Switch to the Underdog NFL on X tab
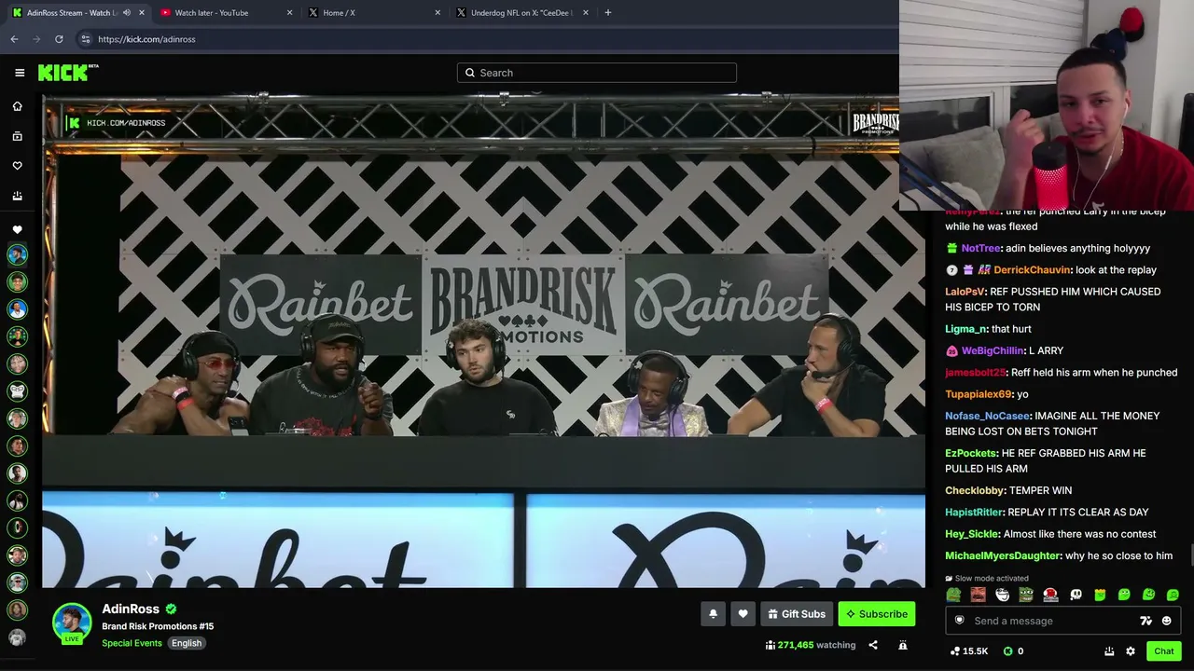The image size is (1194, 671). 522,13
